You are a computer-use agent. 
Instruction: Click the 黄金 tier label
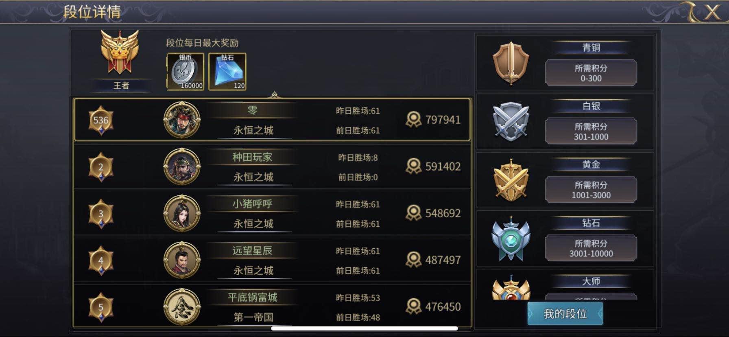(x=591, y=164)
